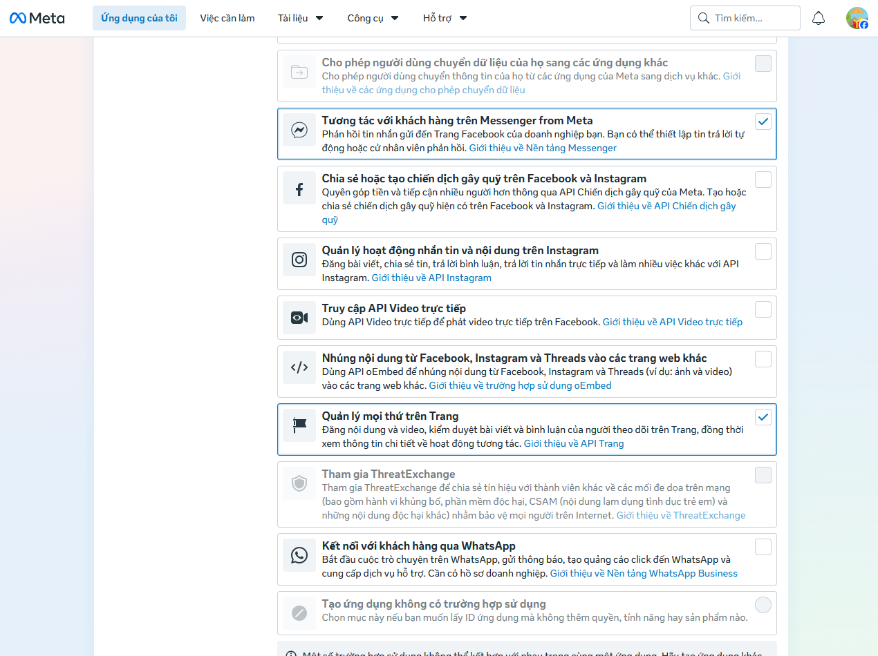Viewport: 878px width, 656px height.
Task: Open the notifications bell
Action: click(x=819, y=18)
